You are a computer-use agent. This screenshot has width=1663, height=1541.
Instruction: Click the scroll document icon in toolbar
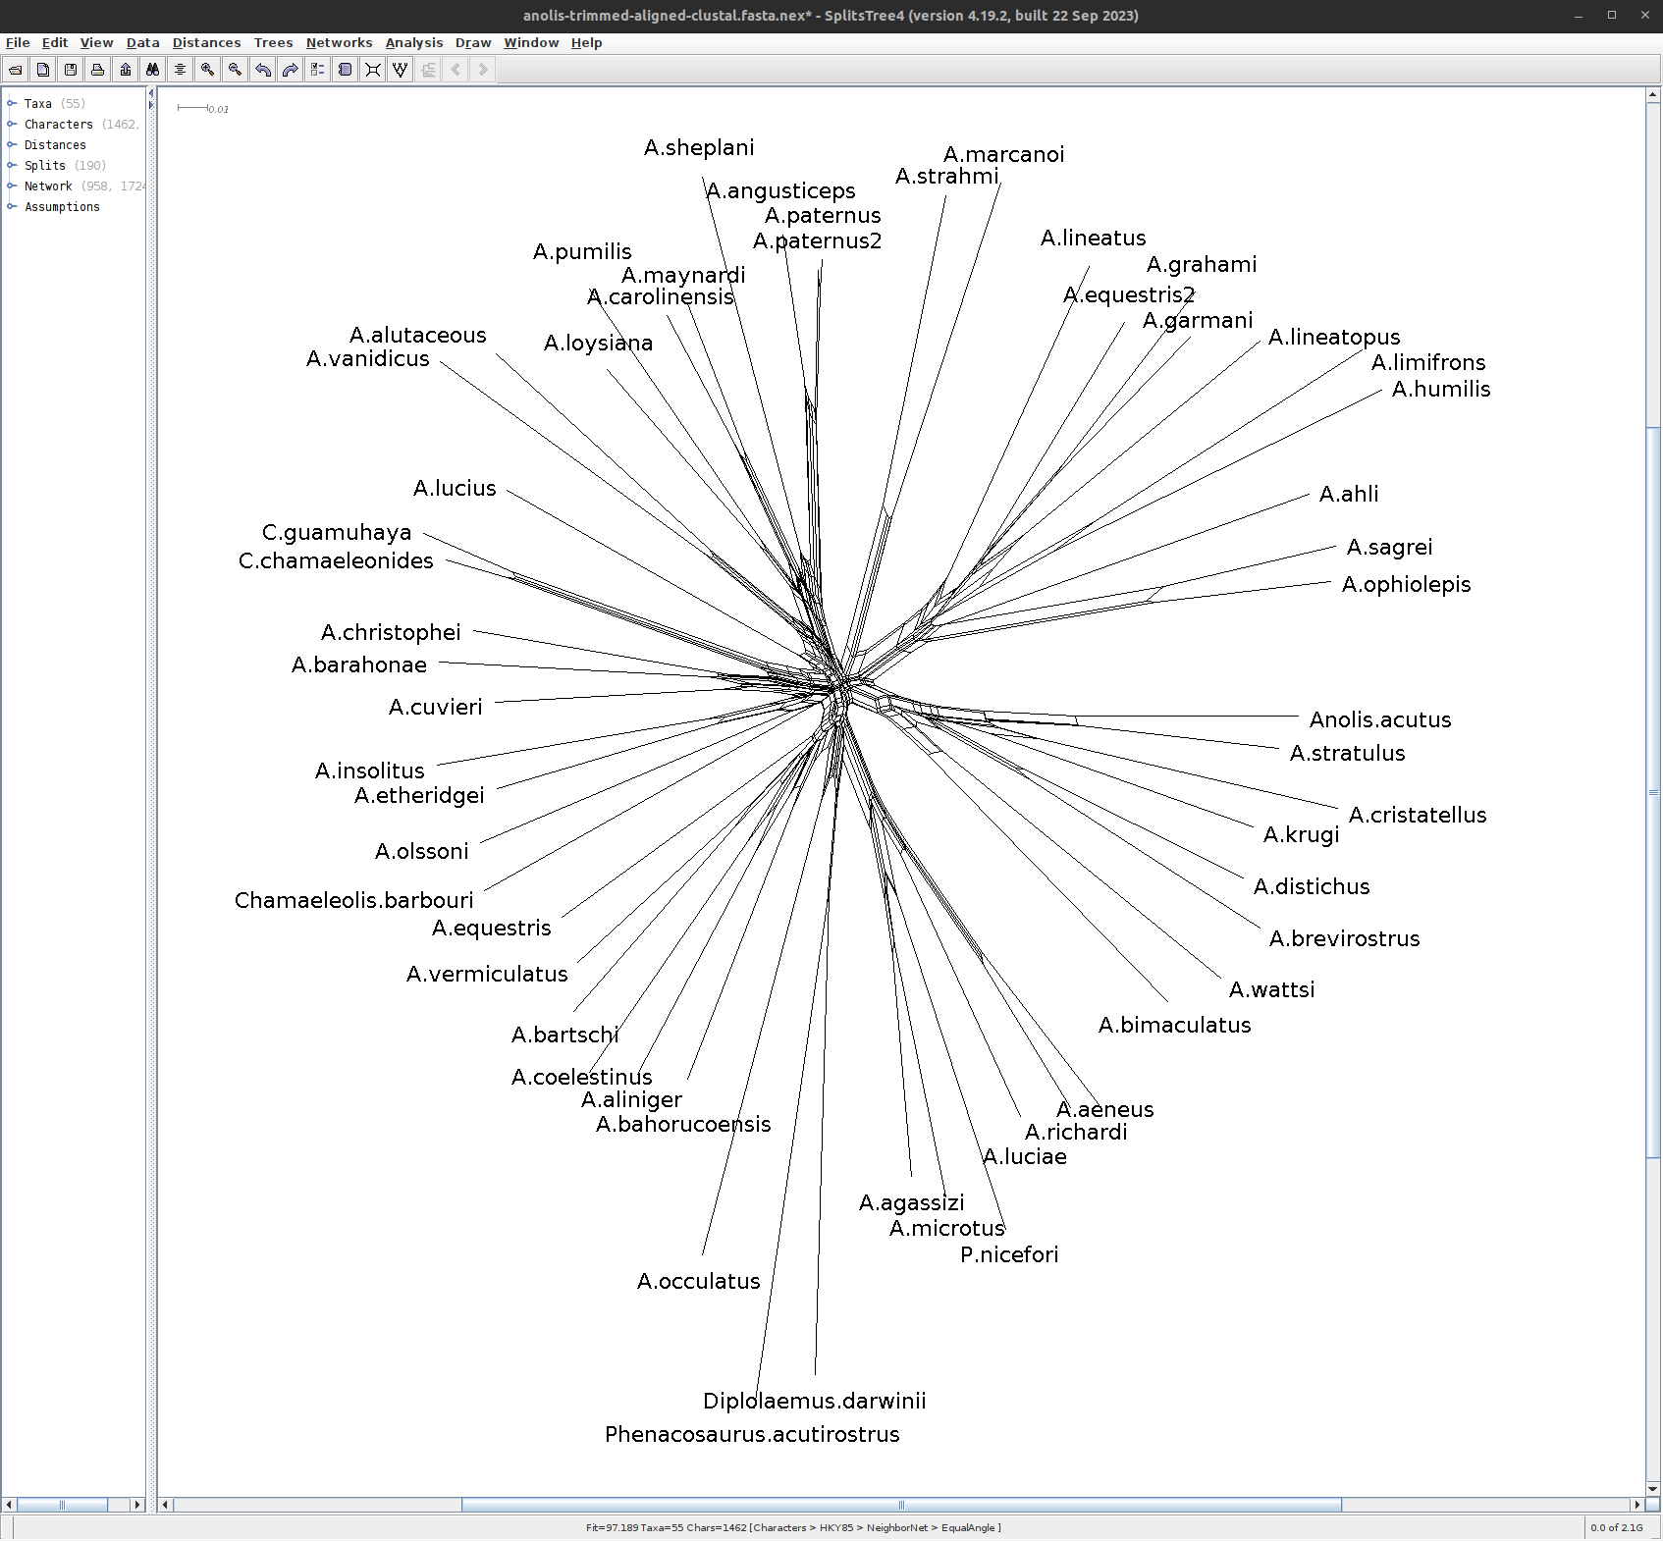[346, 70]
